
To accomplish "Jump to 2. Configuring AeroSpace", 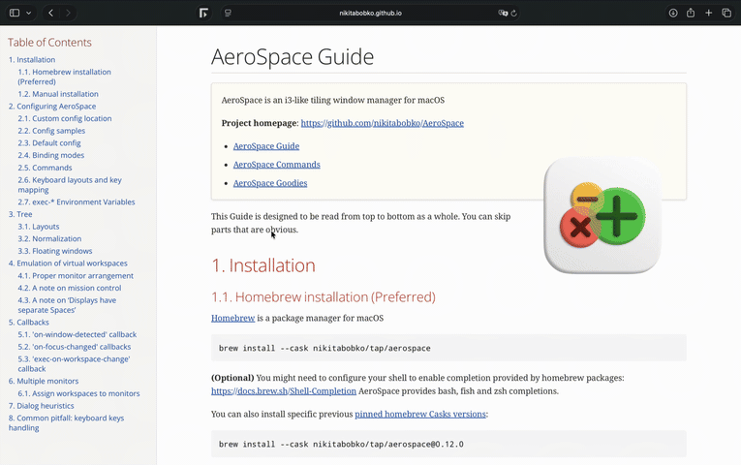I will tap(52, 107).
